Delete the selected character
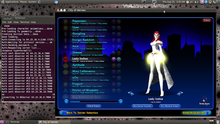This screenshot has height=124, width=220. (x=207, y=20)
